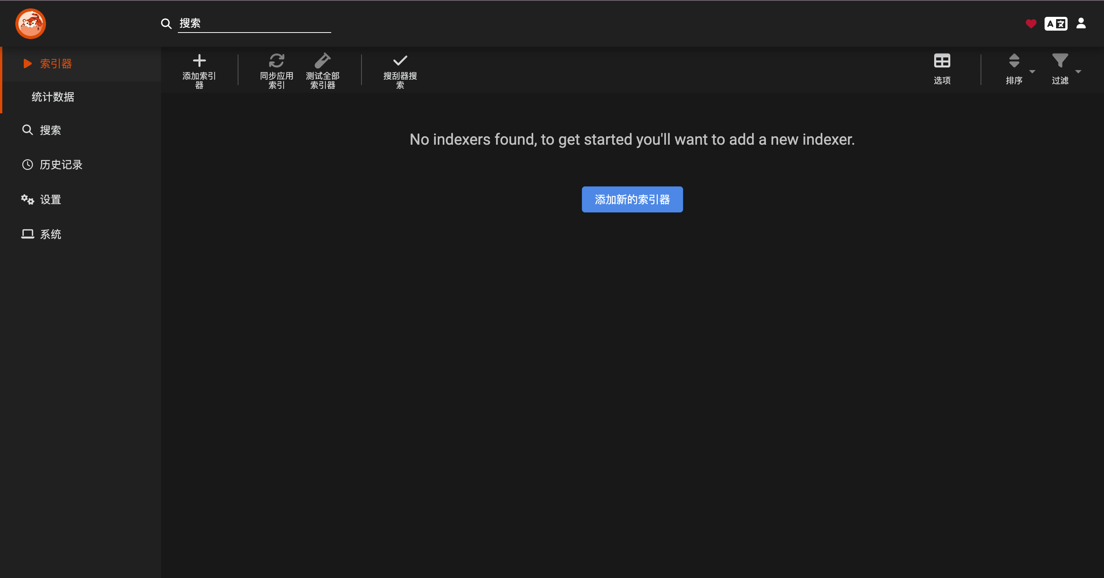Click sync app indexers refresh icon
Viewport: 1104px width, 578px height.
[276, 61]
